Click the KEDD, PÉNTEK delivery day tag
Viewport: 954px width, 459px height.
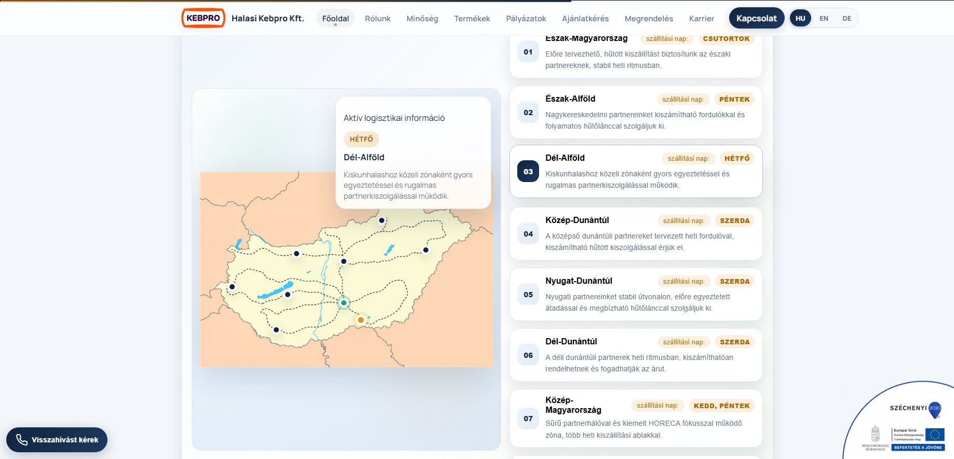pos(722,406)
